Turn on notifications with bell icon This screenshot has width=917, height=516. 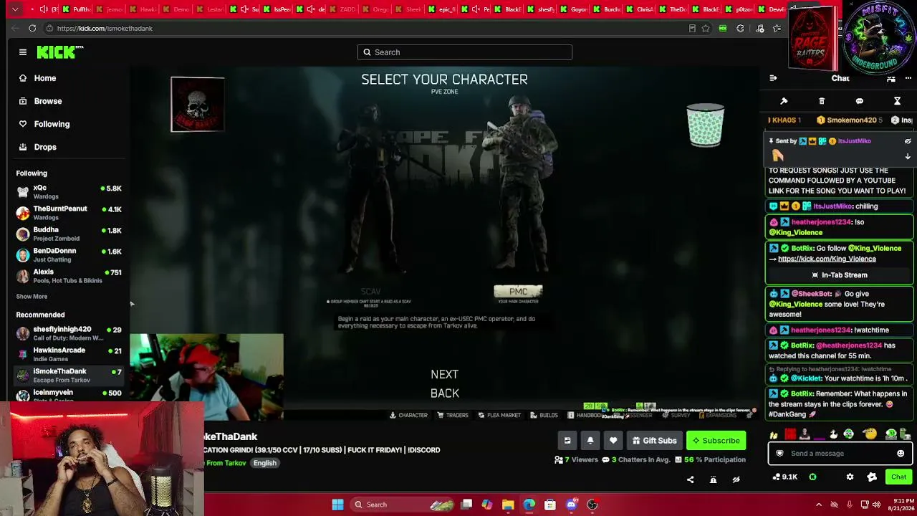click(590, 441)
